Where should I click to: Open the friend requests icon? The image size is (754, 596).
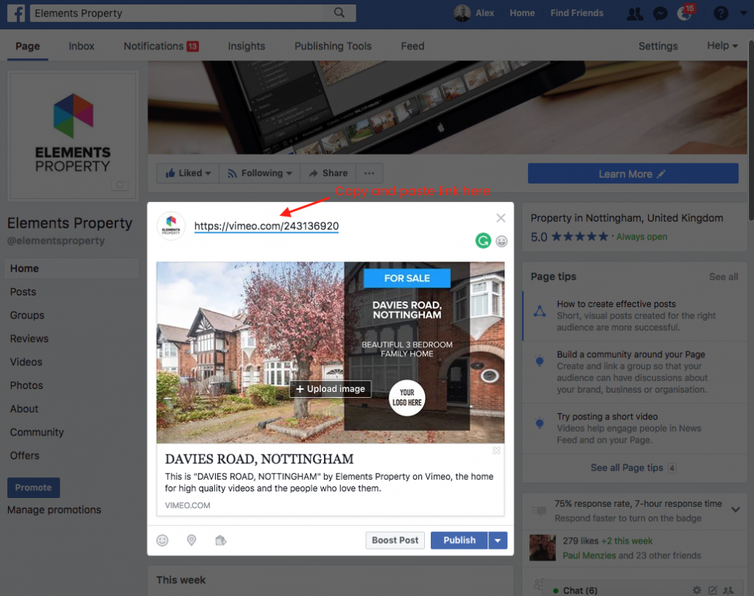[x=635, y=13]
